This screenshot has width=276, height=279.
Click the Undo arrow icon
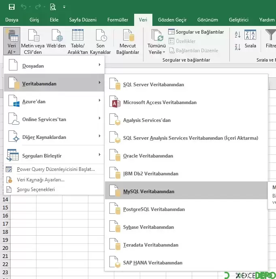[x=24, y=7]
